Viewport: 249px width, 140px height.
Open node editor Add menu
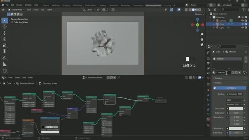pyautogui.click(x=24, y=78)
